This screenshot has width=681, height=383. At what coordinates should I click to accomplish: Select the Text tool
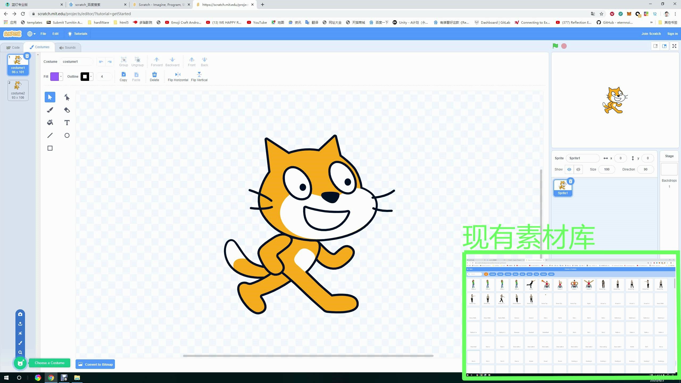pyautogui.click(x=67, y=123)
